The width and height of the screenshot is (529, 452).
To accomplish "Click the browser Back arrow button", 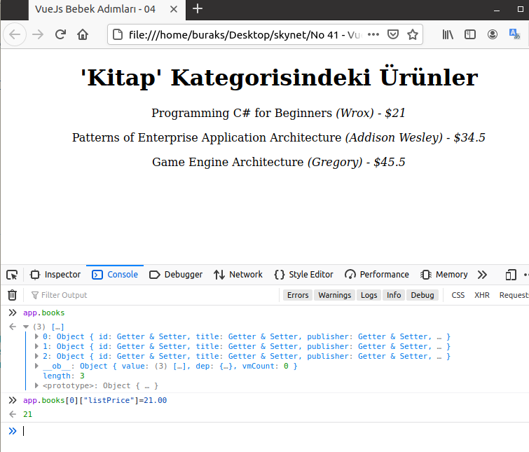I will [x=15, y=34].
